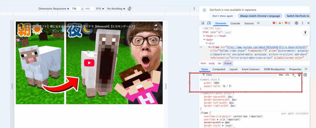Toggle the .cls element classes panel
316x128 pixels.
pos(287,75)
